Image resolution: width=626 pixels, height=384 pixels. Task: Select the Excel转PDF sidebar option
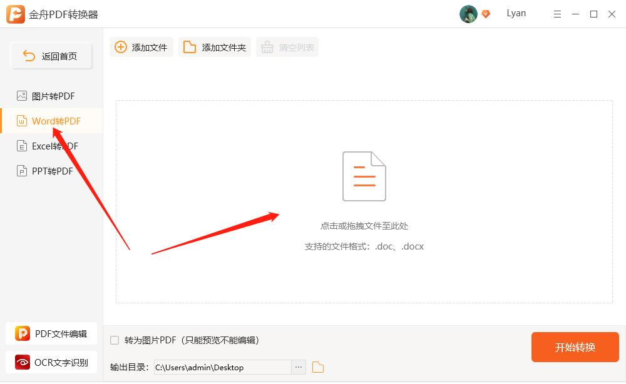(51, 146)
